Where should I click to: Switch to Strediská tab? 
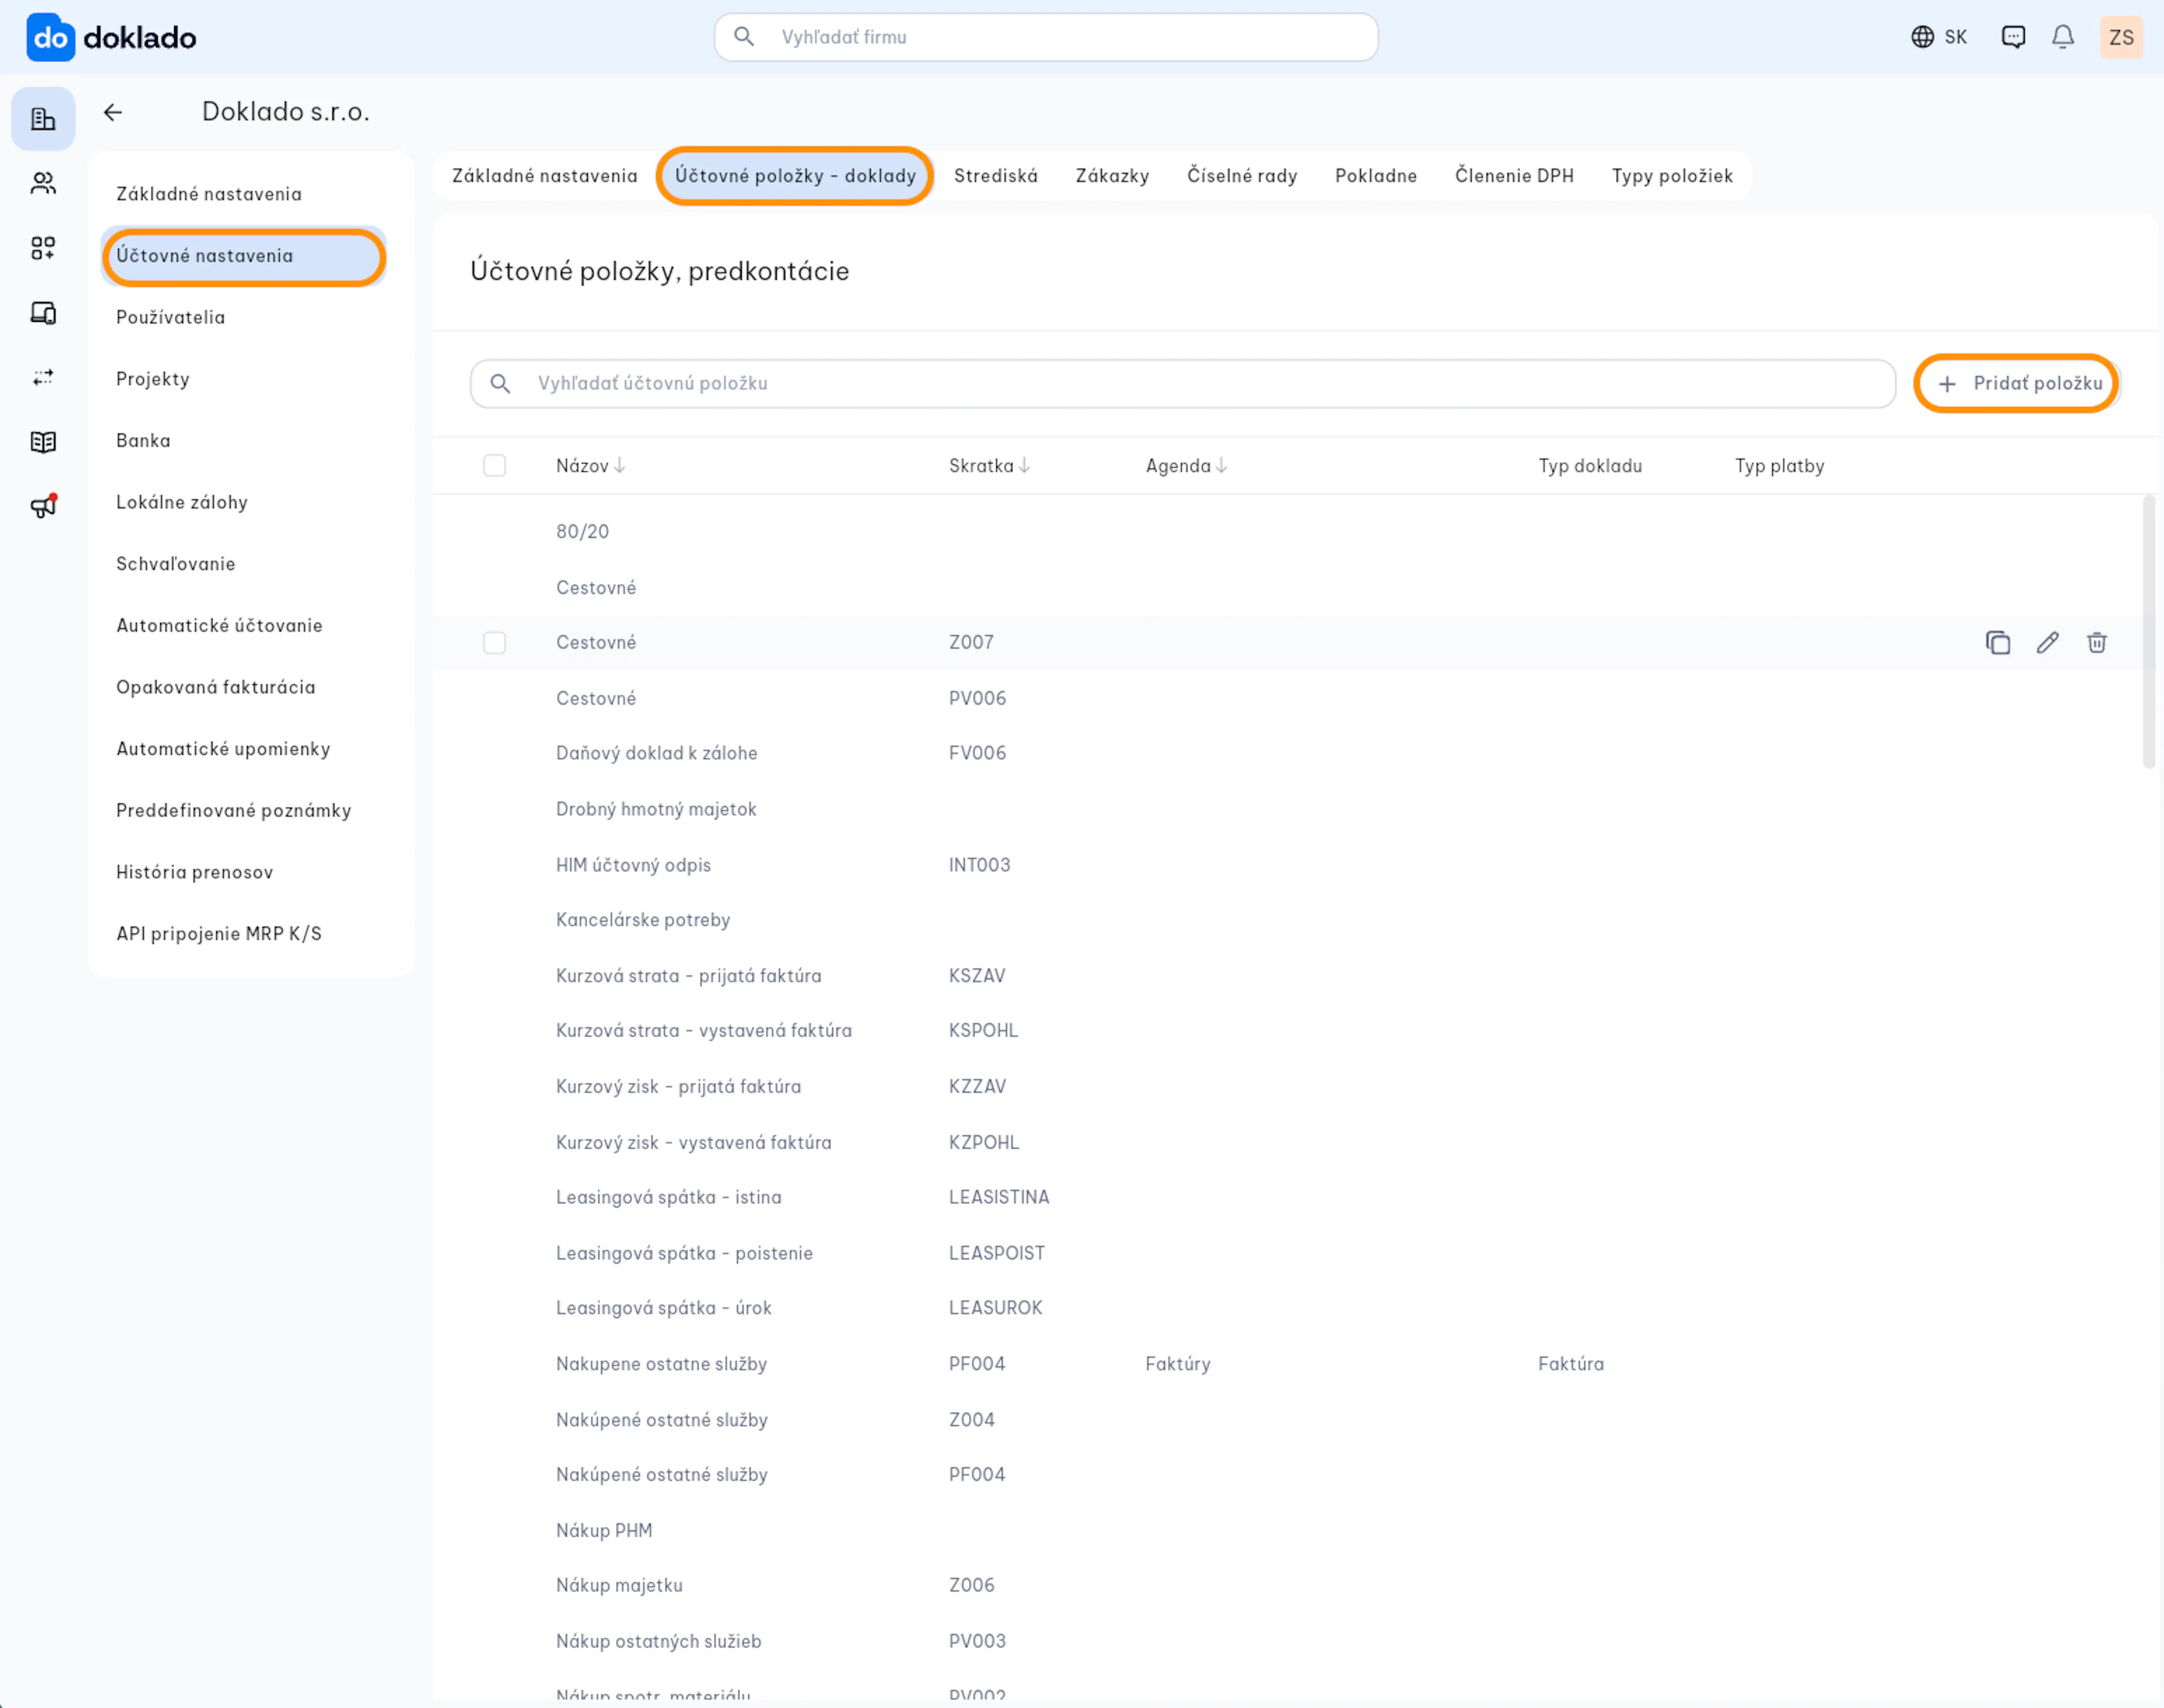click(x=996, y=176)
